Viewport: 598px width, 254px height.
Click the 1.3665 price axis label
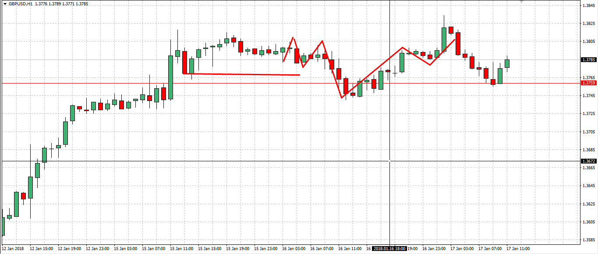589,167
